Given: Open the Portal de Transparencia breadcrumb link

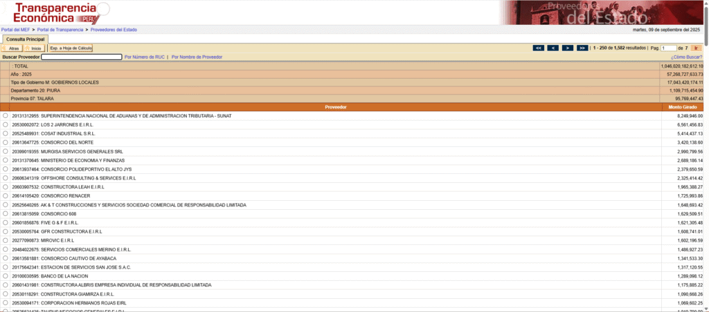Looking at the screenshot, I should click(x=60, y=30).
